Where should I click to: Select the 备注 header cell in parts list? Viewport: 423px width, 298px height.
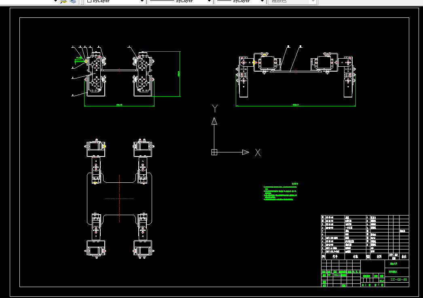(404, 256)
